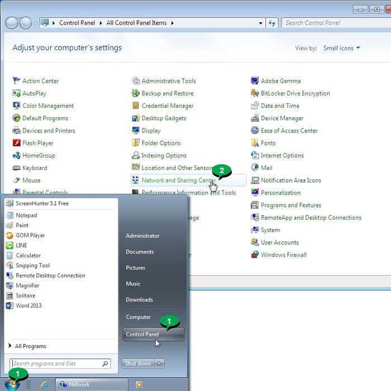The height and width of the screenshot is (391, 391).
Task: Click the Network taskbar window button
Action: [91, 384]
